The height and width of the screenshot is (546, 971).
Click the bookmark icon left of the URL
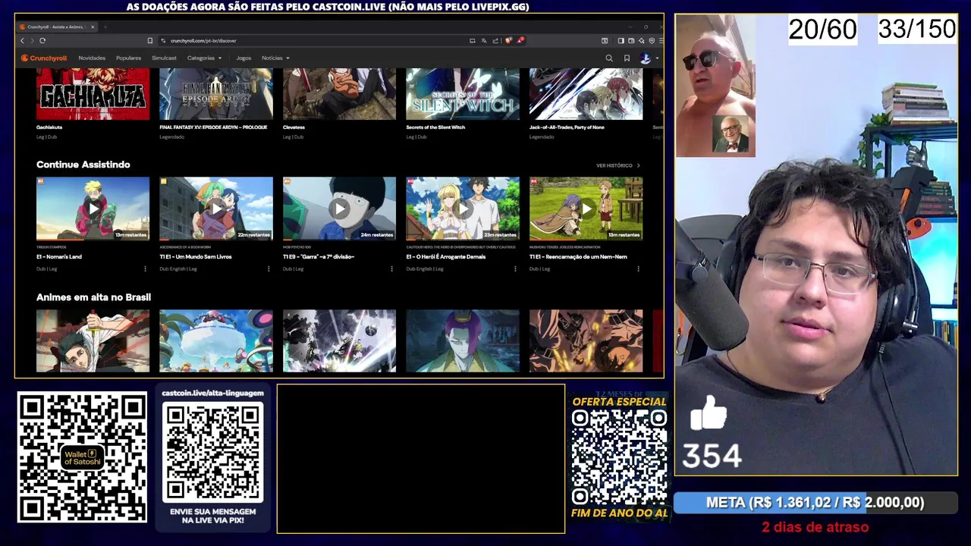click(x=150, y=40)
